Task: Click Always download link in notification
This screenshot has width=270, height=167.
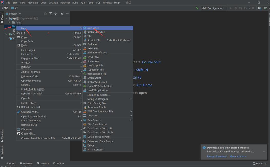Action: [x=217, y=156]
